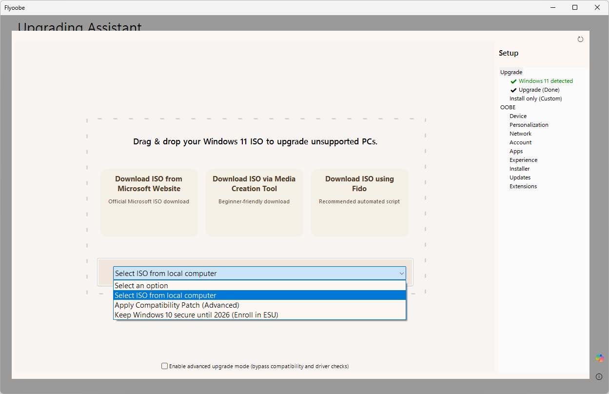Open the Device section under OOBE
Viewport: 609px width, 394px height.
(x=518, y=116)
